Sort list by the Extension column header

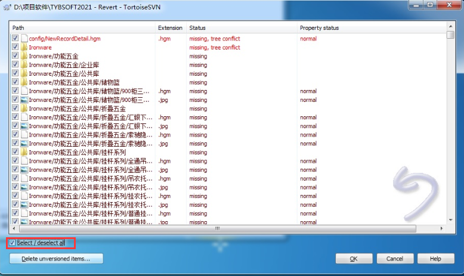click(171, 28)
